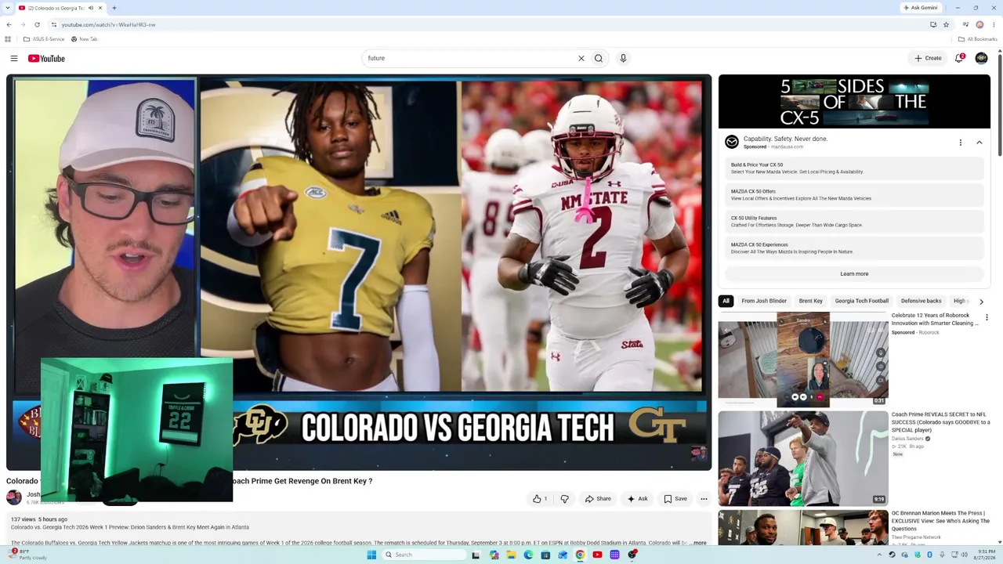The image size is (1003, 564).
Task: Open the YouTube guide hamburger menu
Action: coord(14,58)
